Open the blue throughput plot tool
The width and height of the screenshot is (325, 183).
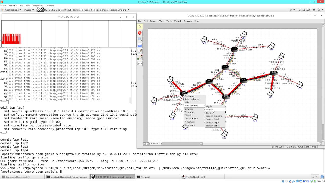pyautogui.click(x=140, y=45)
